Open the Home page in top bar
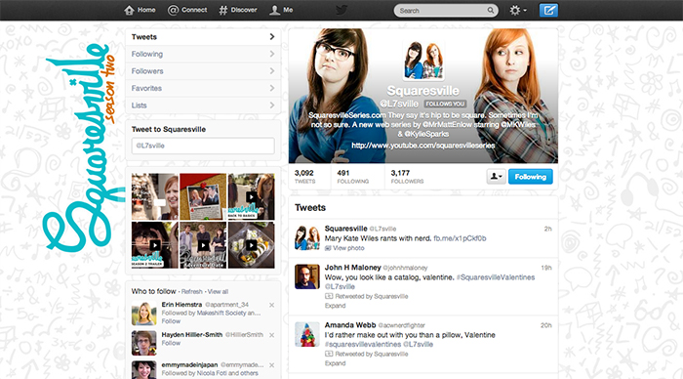The image size is (683, 379). (140, 10)
